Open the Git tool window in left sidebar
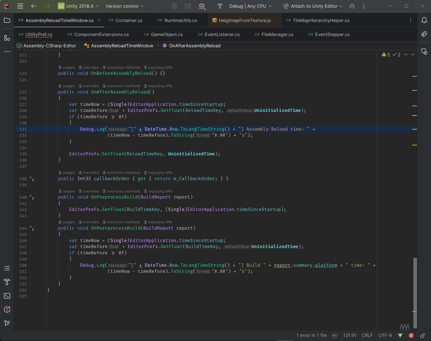Viewport: 431px width, 341px height. click(7, 323)
